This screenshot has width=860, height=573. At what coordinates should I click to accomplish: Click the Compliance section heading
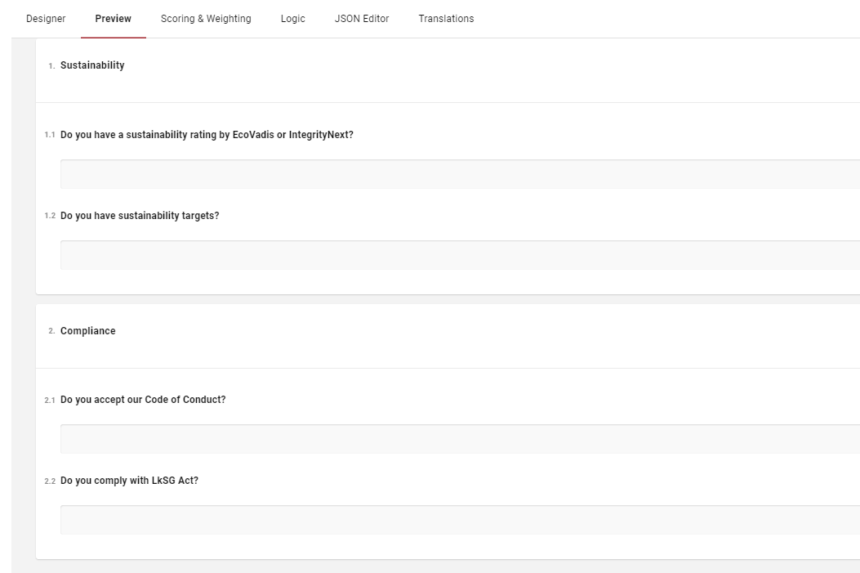pyautogui.click(x=88, y=331)
